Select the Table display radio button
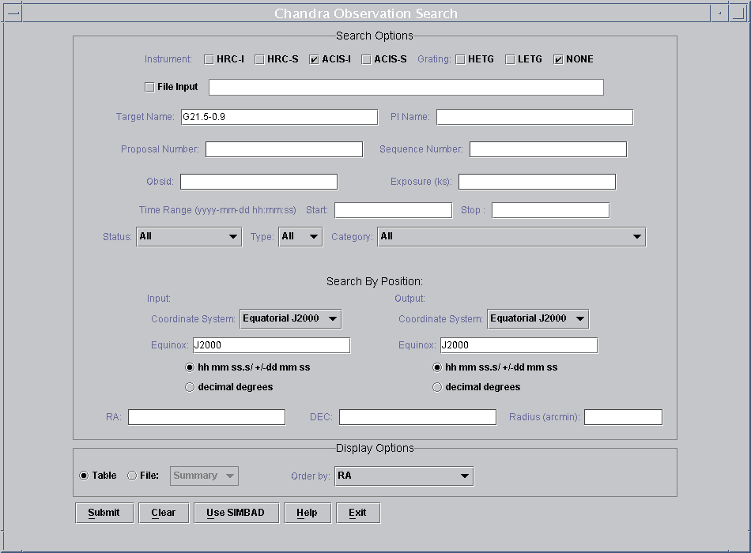 (84, 476)
